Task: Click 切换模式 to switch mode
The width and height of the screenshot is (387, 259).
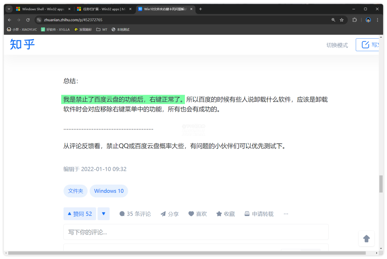Action: (337, 45)
